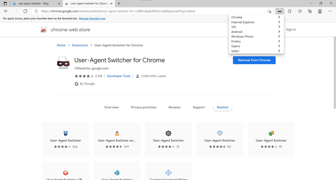Expand Internet Explorer submenu arrow
Viewport: 336px width, 180px height.
(279, 22)
